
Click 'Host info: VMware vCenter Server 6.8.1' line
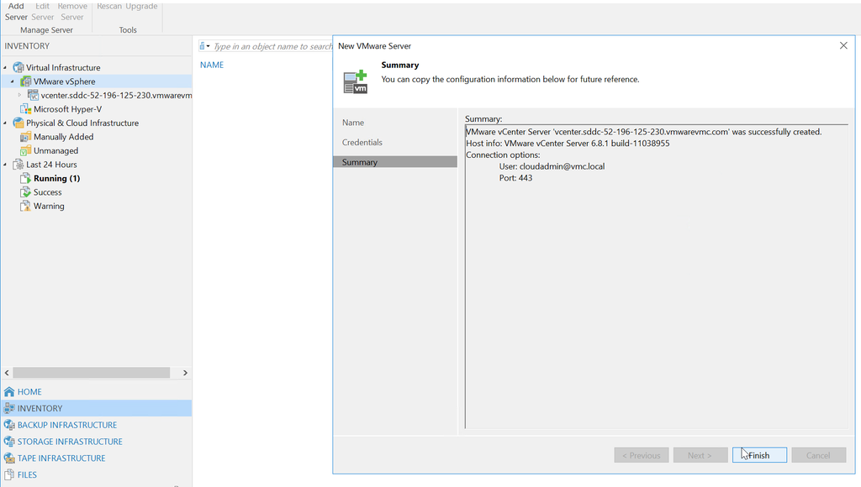coord(568,143)
